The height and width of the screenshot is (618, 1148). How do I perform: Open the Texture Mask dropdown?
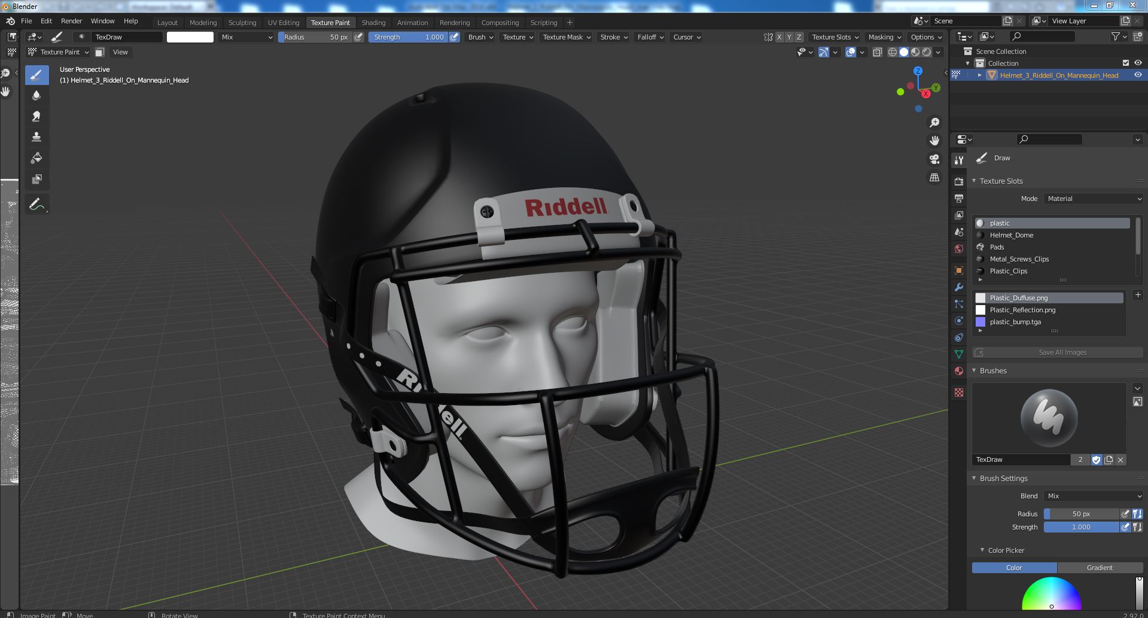pos(566,37)
